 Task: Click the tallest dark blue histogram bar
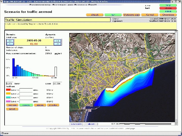point(13,67)
